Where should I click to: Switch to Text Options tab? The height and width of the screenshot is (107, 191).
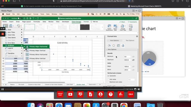(130, 40)
